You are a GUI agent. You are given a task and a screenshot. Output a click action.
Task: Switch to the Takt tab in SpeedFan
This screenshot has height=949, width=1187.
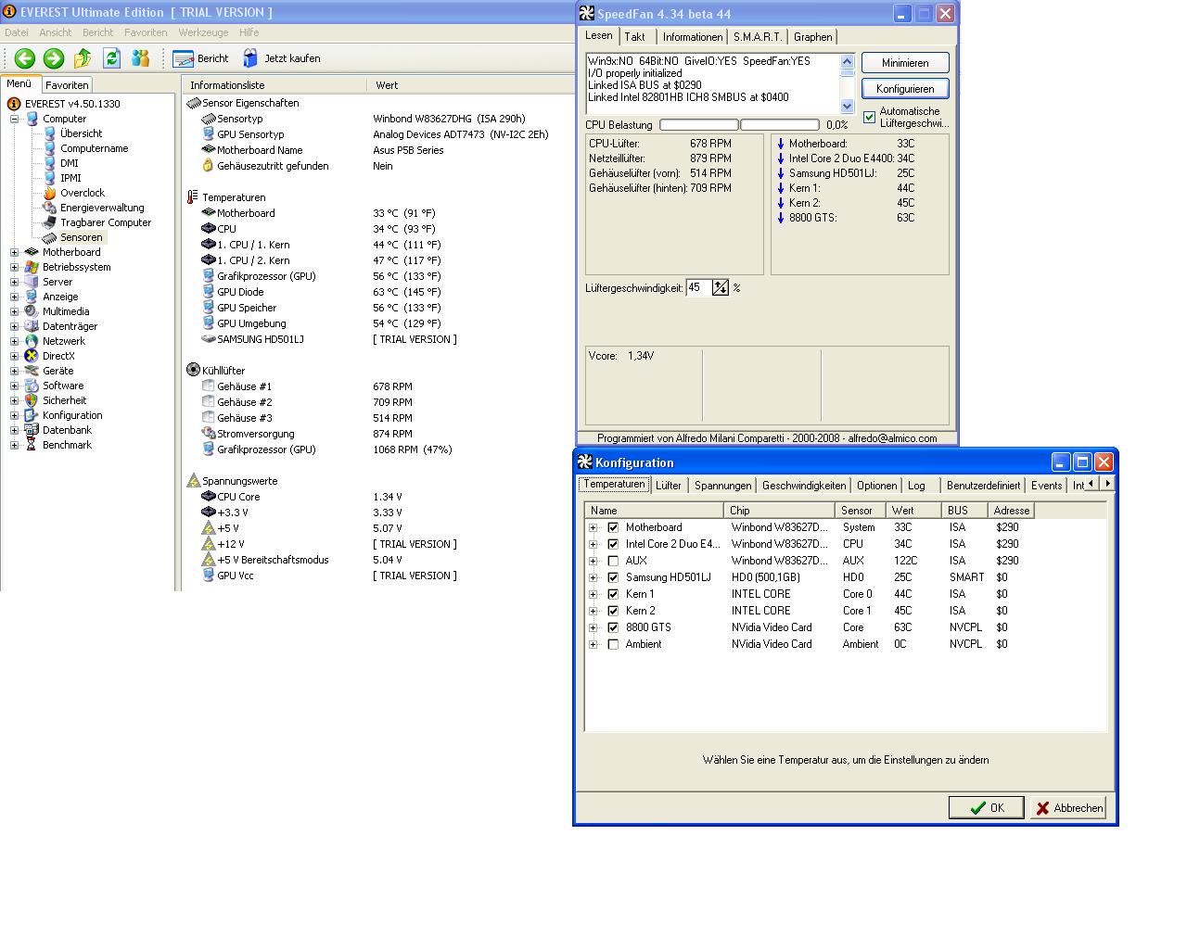point(635,36)
